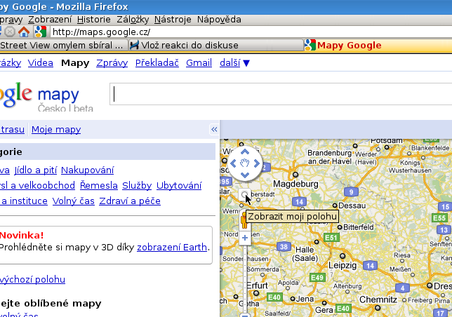
Task: Open the 'další' dropdown menu
Action: click(234, 63)
